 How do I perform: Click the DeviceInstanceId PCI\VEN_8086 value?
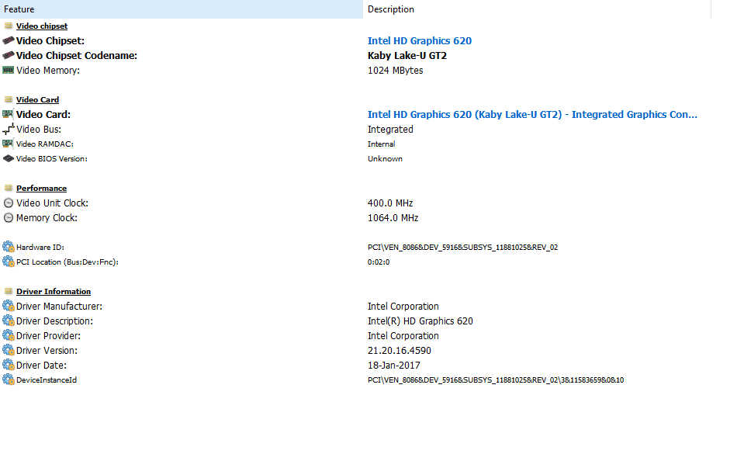tap(496, 380)
